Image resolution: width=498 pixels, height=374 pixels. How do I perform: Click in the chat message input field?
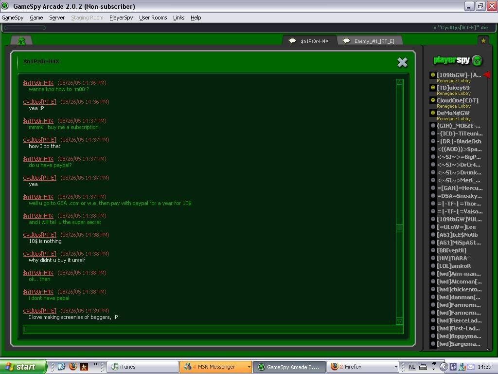(213, 330)
